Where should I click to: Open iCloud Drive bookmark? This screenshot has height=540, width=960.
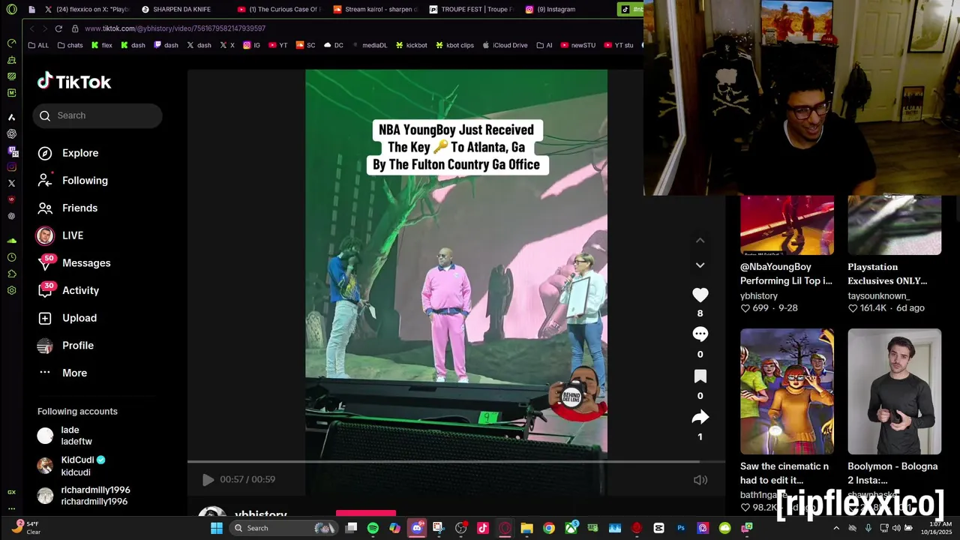505,45
